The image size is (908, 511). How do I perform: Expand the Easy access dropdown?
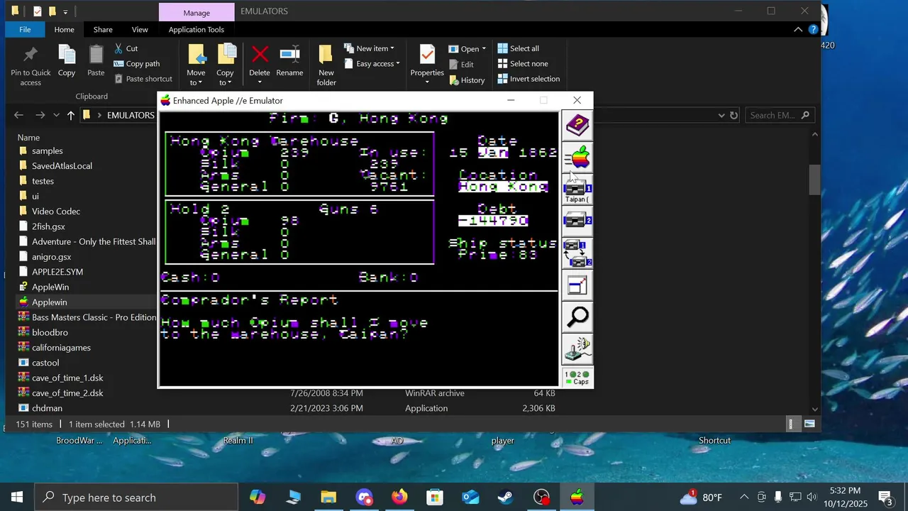pos(372,64)
